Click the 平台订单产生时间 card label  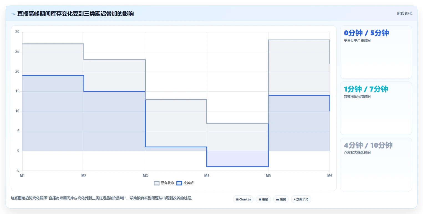coord(357,40)
